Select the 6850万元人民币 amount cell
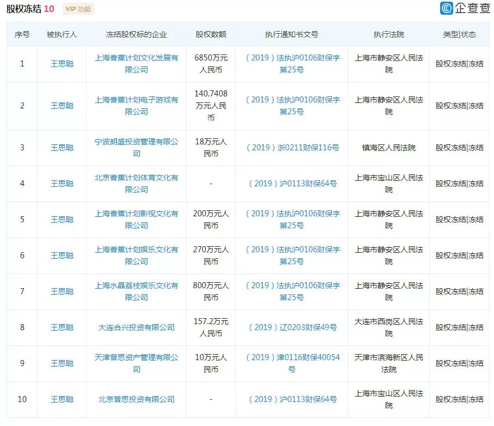This screenshot has height=426, width=494. pos(211,64)
